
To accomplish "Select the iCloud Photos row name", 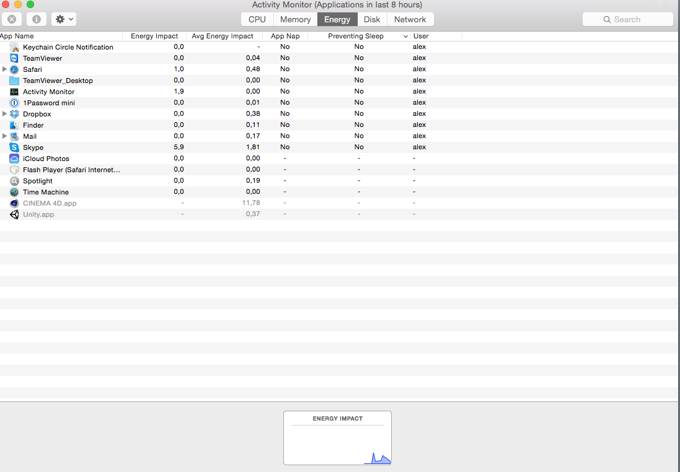I will [x=46, y=159].
